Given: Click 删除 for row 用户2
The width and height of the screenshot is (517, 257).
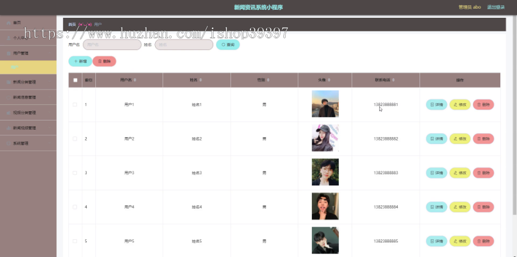Looking at the screenshot, I should point(483,139).
